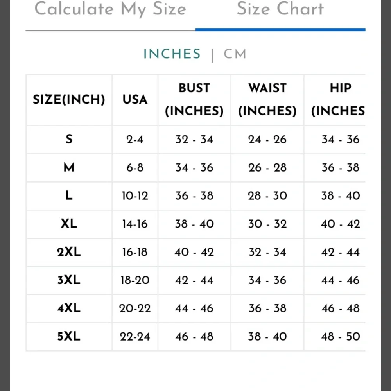Select the BUST (INCHES) column header
The height and width of the screenshot is (391, 391).
coord(194,100)
